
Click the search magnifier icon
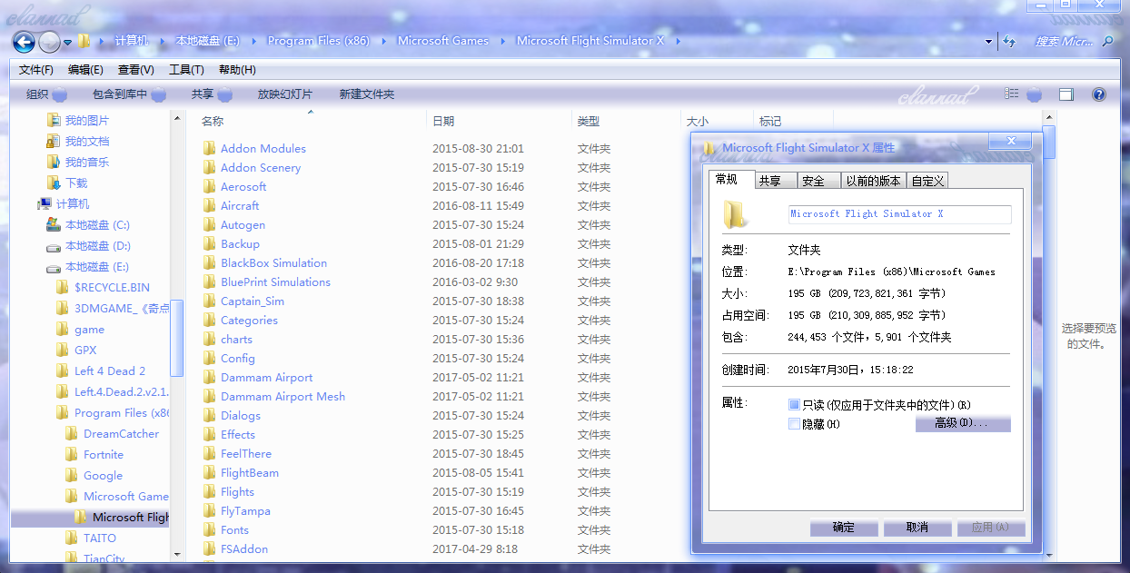point(1107,42)
